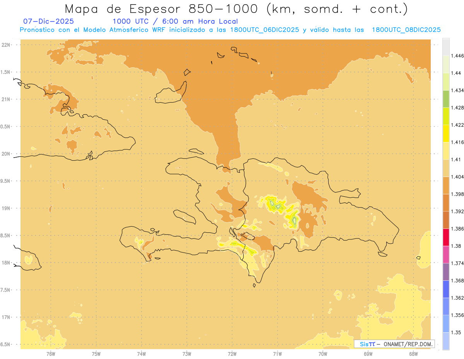Select the dark orange segment between 1.386 and 1.392
This screenshot has width=464, height=359.
446,220
